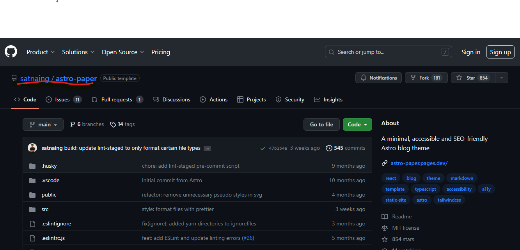Click the Pricing link
The height and width of the screenshot is (250, 520).
click(161, 52)
